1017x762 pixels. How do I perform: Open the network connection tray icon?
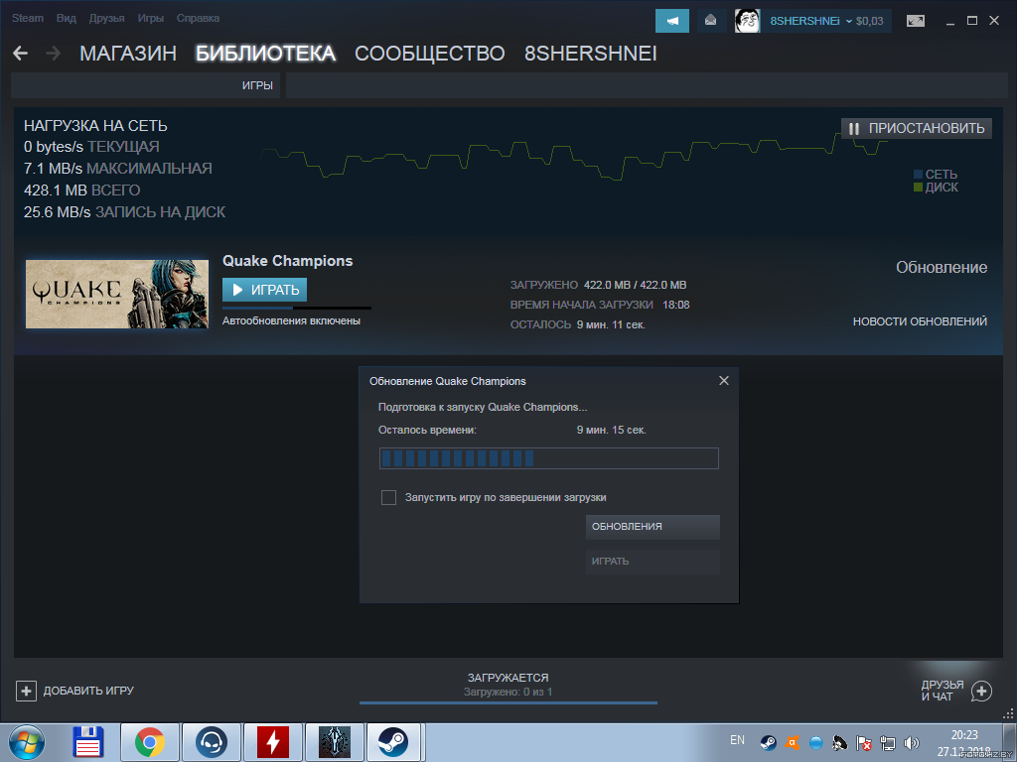tap(887, 742)
